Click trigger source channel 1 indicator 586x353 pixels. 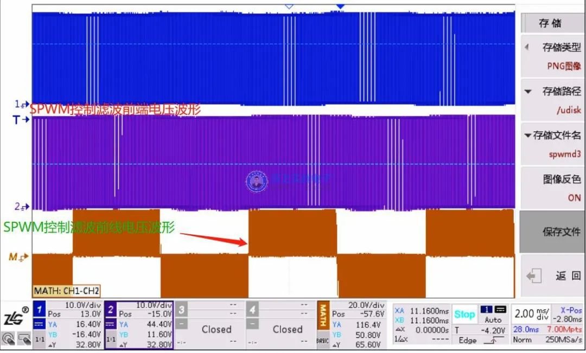tap(486, 309)
